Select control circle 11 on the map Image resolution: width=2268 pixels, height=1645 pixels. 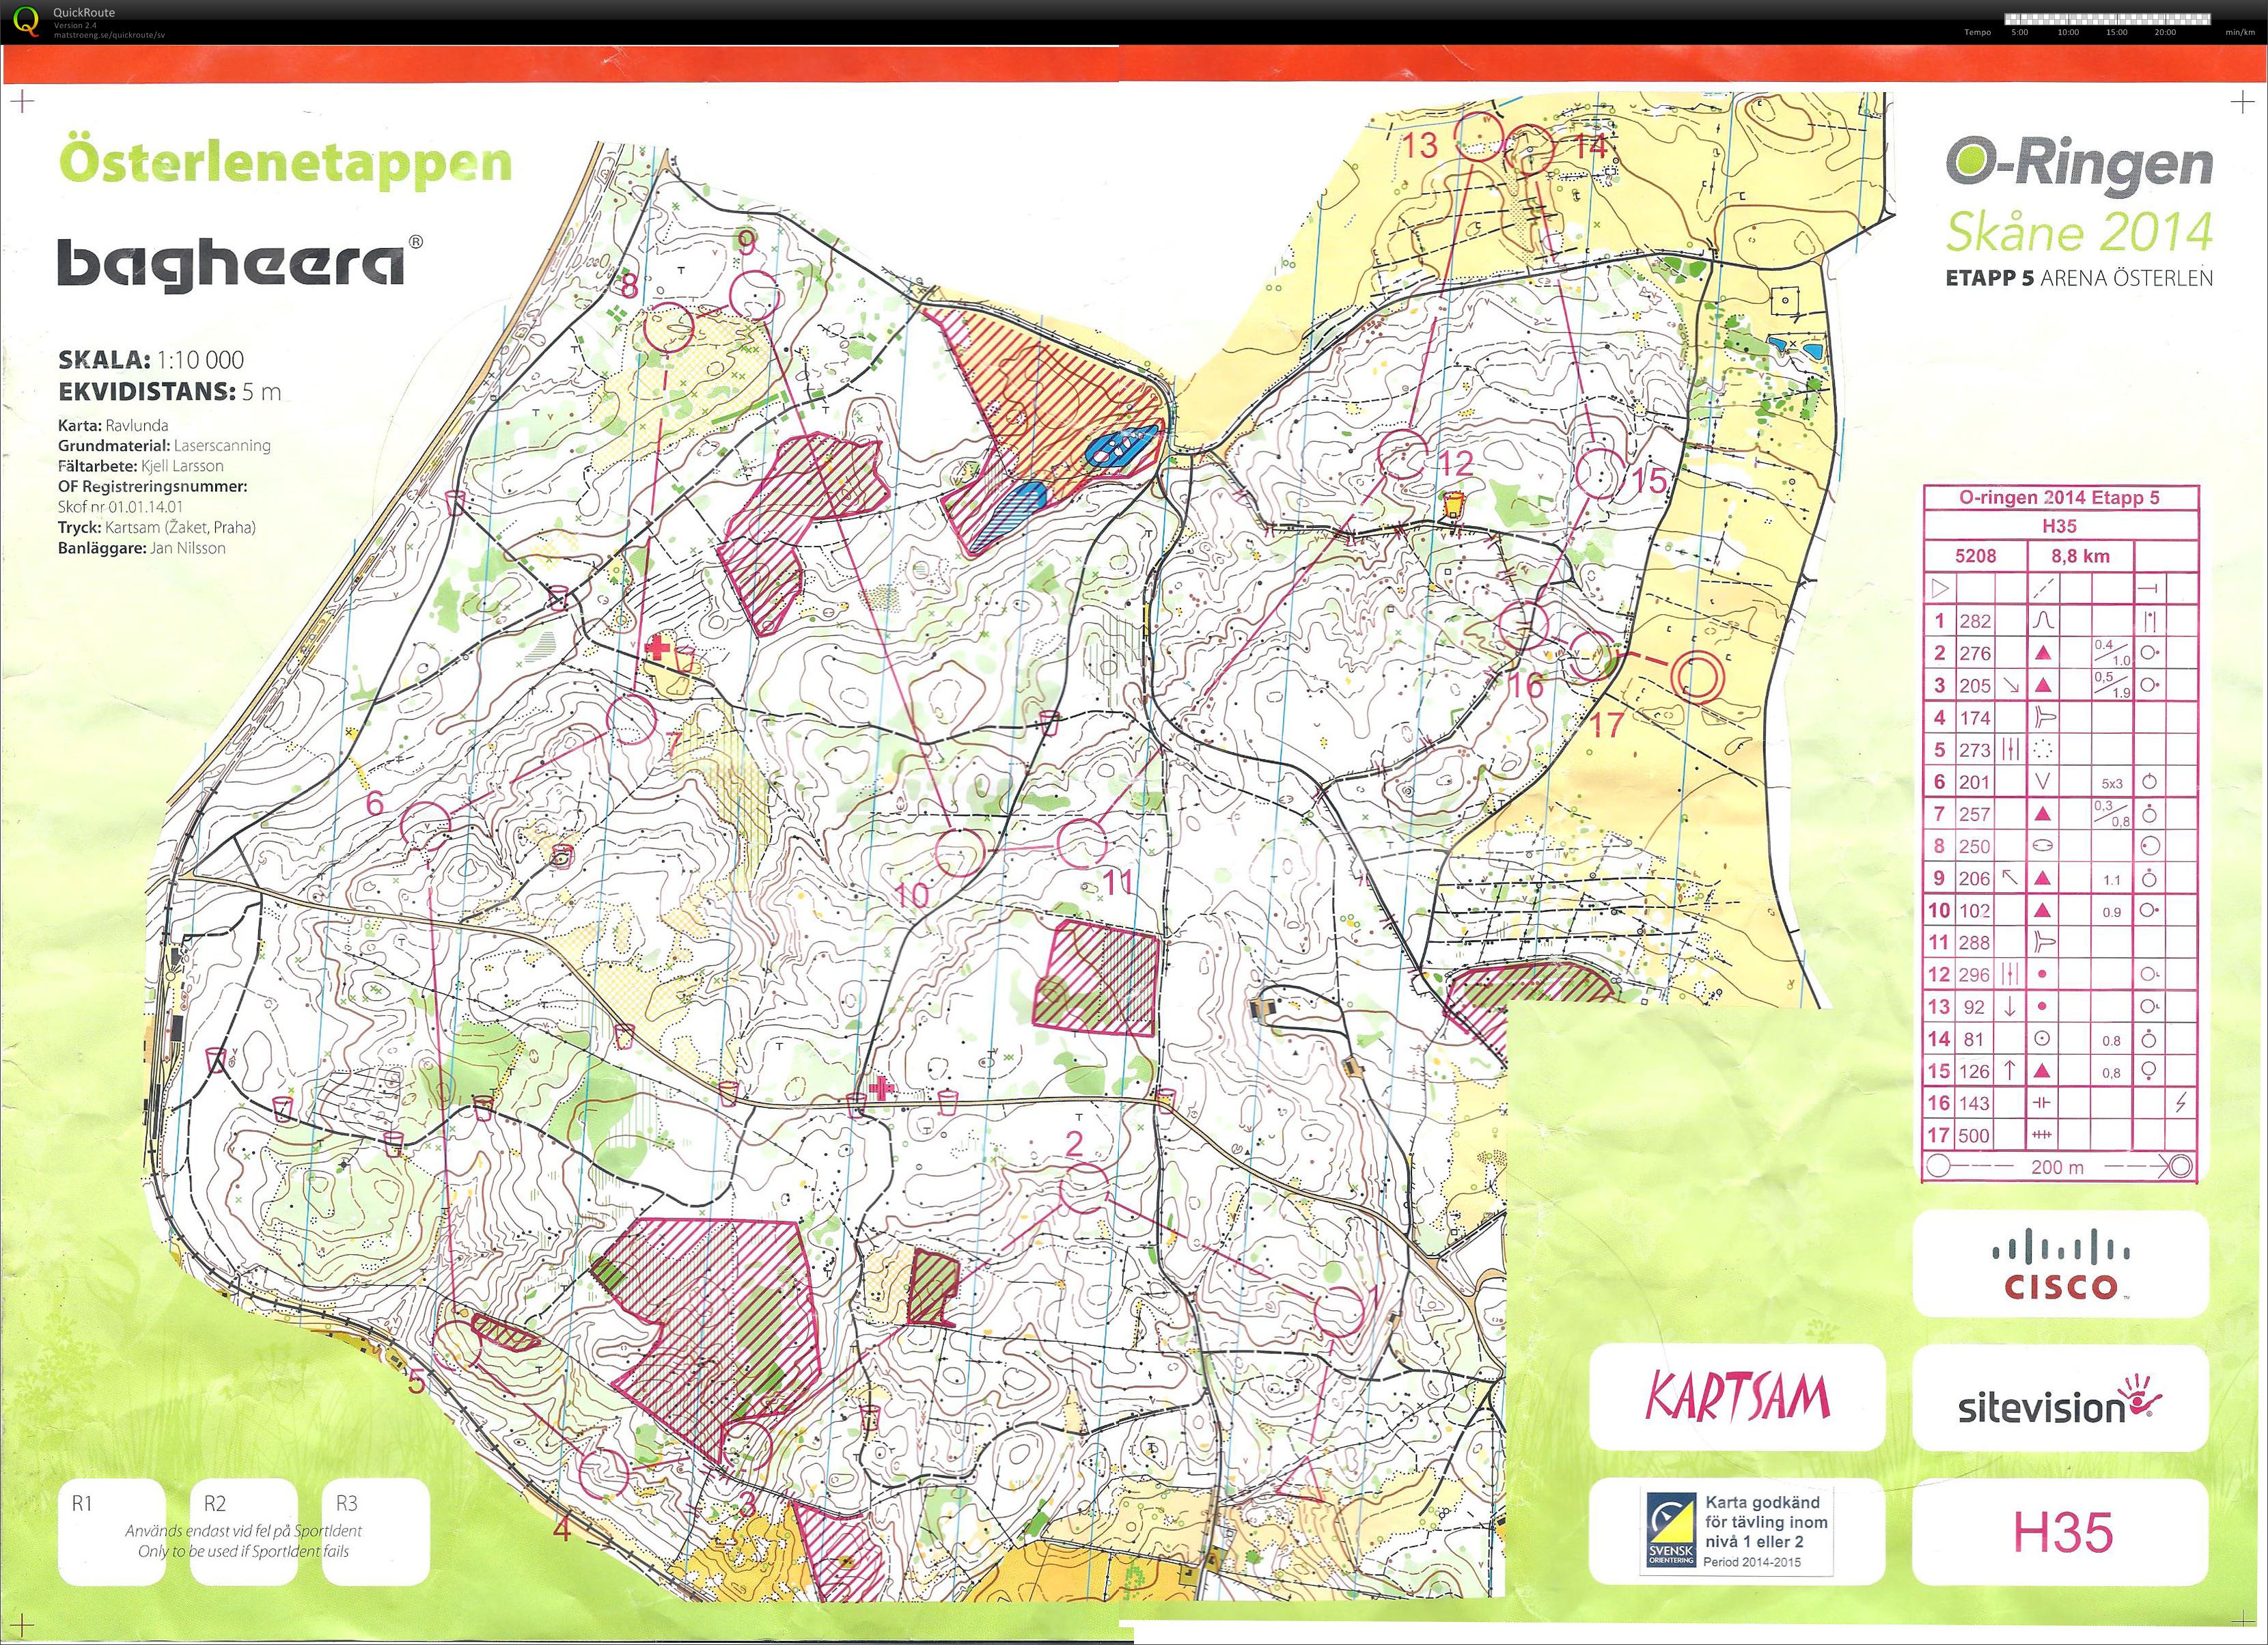[x=1082, y=842]
